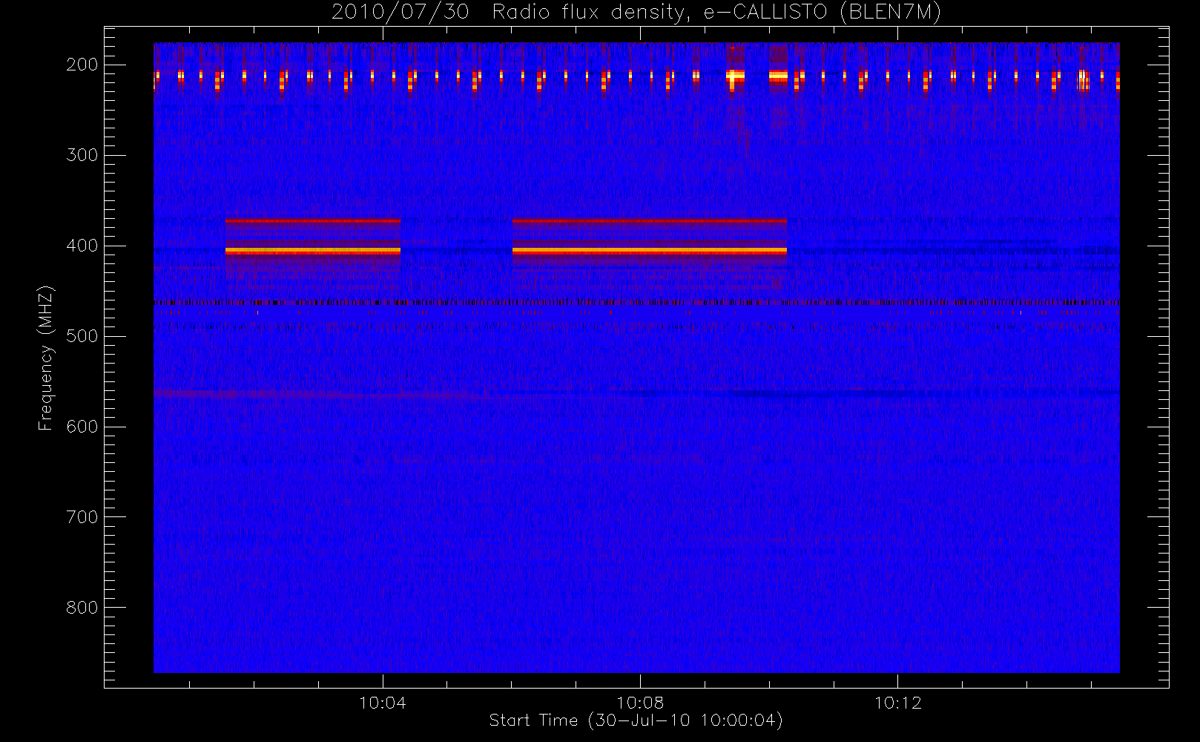Viewport: 1200px width, 742px height.
Task: Click the 300 frequency tick label
Action: coord(82,155)
